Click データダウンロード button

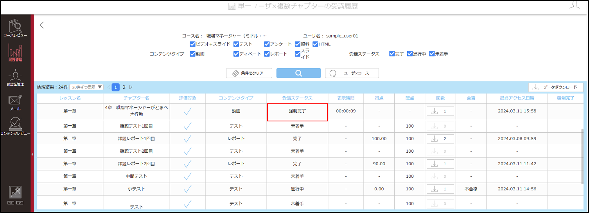(x=556, y=87)
